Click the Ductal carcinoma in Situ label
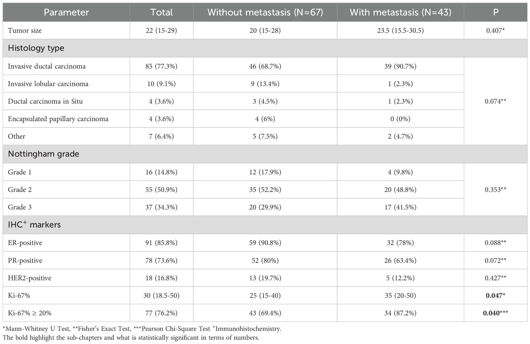Image resolution: width=530 pixels, height=344 pixels. click(x=45, y=101)
